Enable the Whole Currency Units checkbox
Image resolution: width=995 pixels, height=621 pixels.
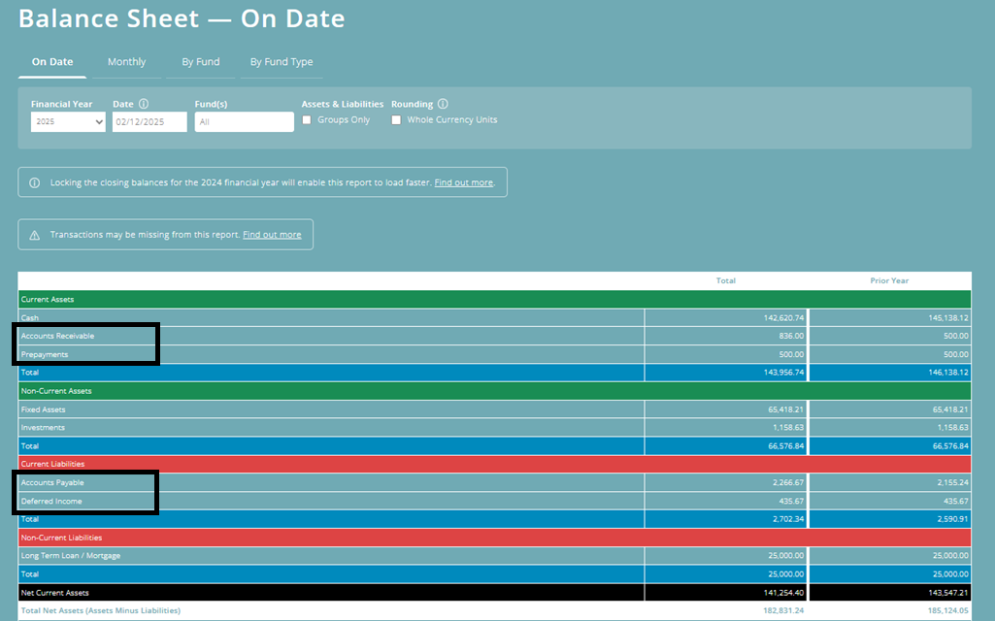tap(396, 120)
